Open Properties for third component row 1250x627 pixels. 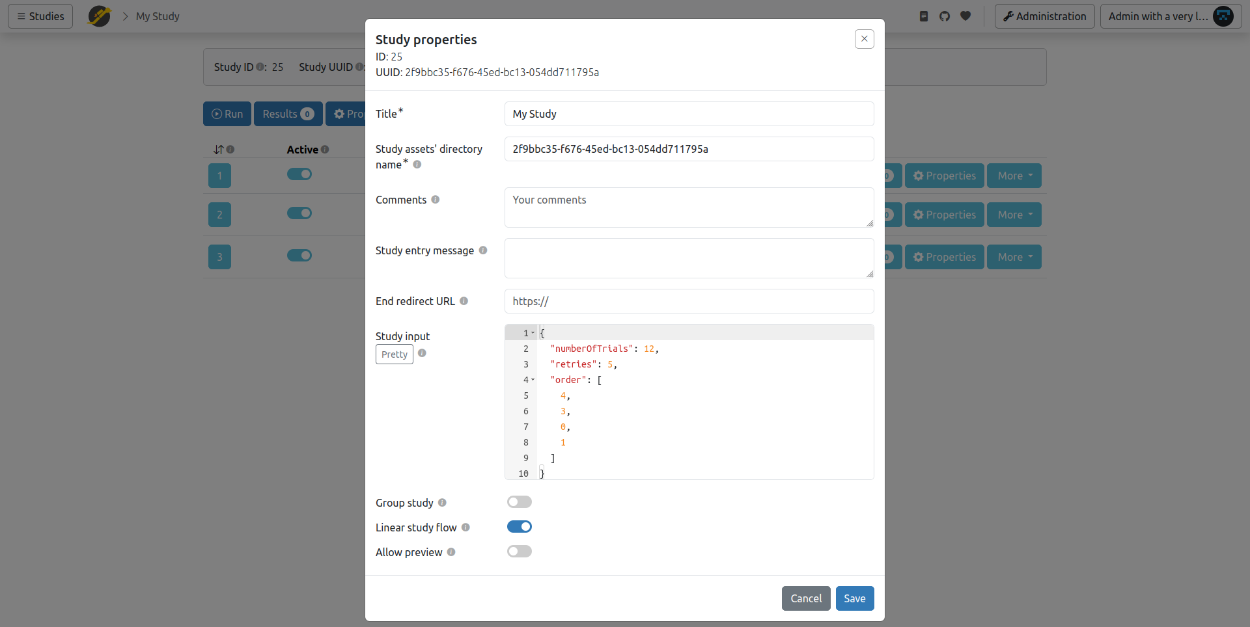click(x=945, y=257)
